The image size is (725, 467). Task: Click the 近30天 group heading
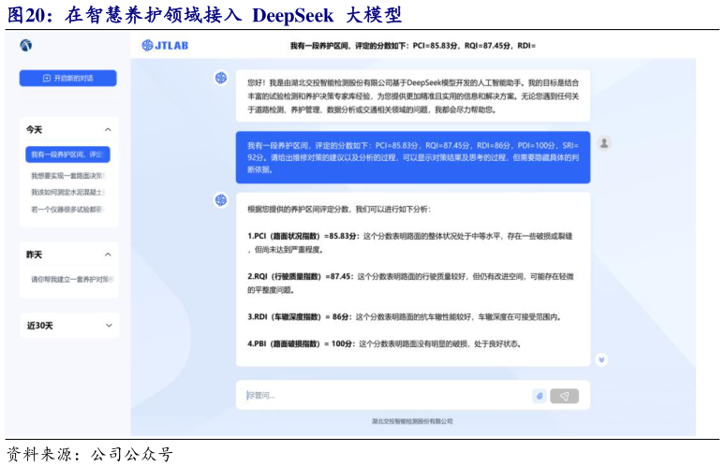[x=39, y=326]
